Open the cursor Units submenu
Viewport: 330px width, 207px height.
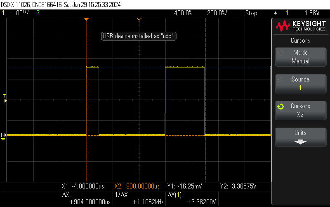point(301,137)
